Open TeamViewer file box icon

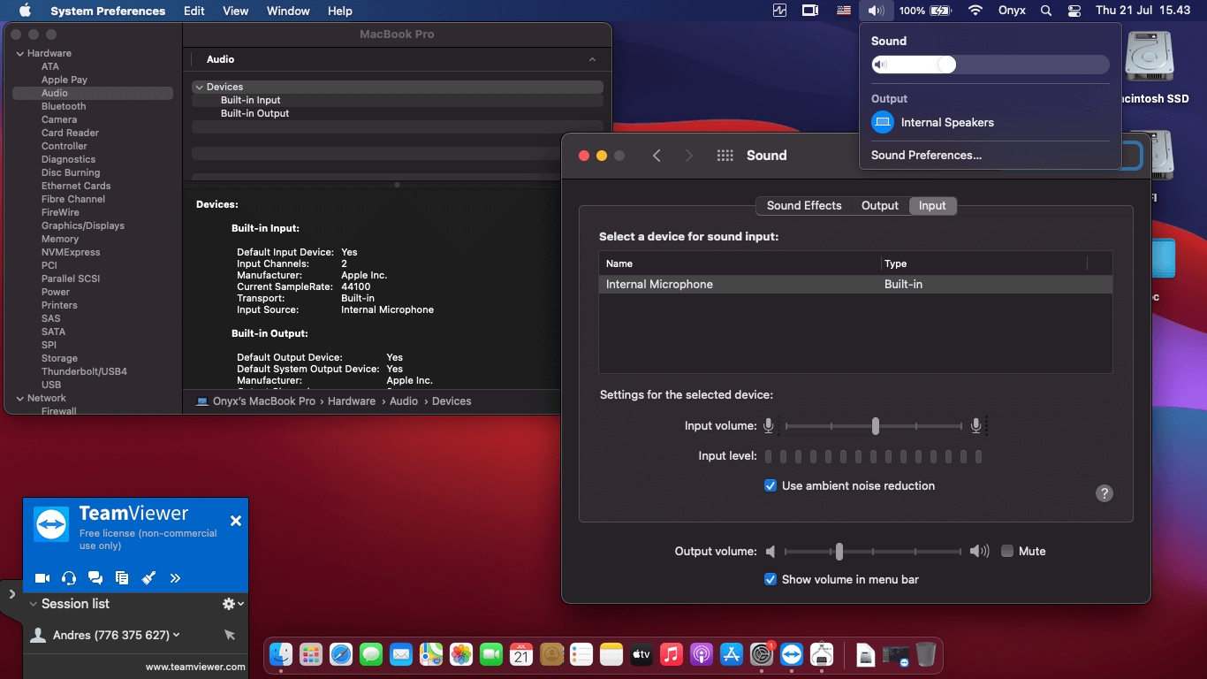coord(122,578)
